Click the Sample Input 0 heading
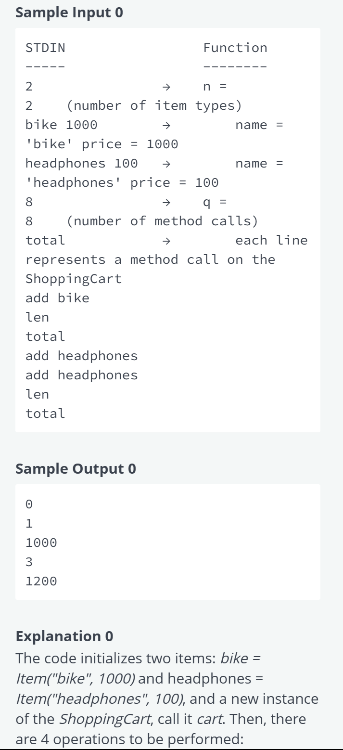The height and width of the screenshot is (750, 343). (69, 13)
